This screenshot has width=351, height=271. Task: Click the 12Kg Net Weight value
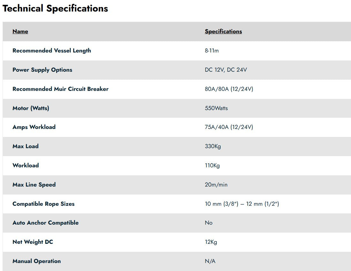[x=211, y=242]
